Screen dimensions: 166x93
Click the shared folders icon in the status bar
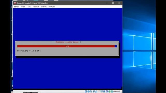click(x=99, y=91)
